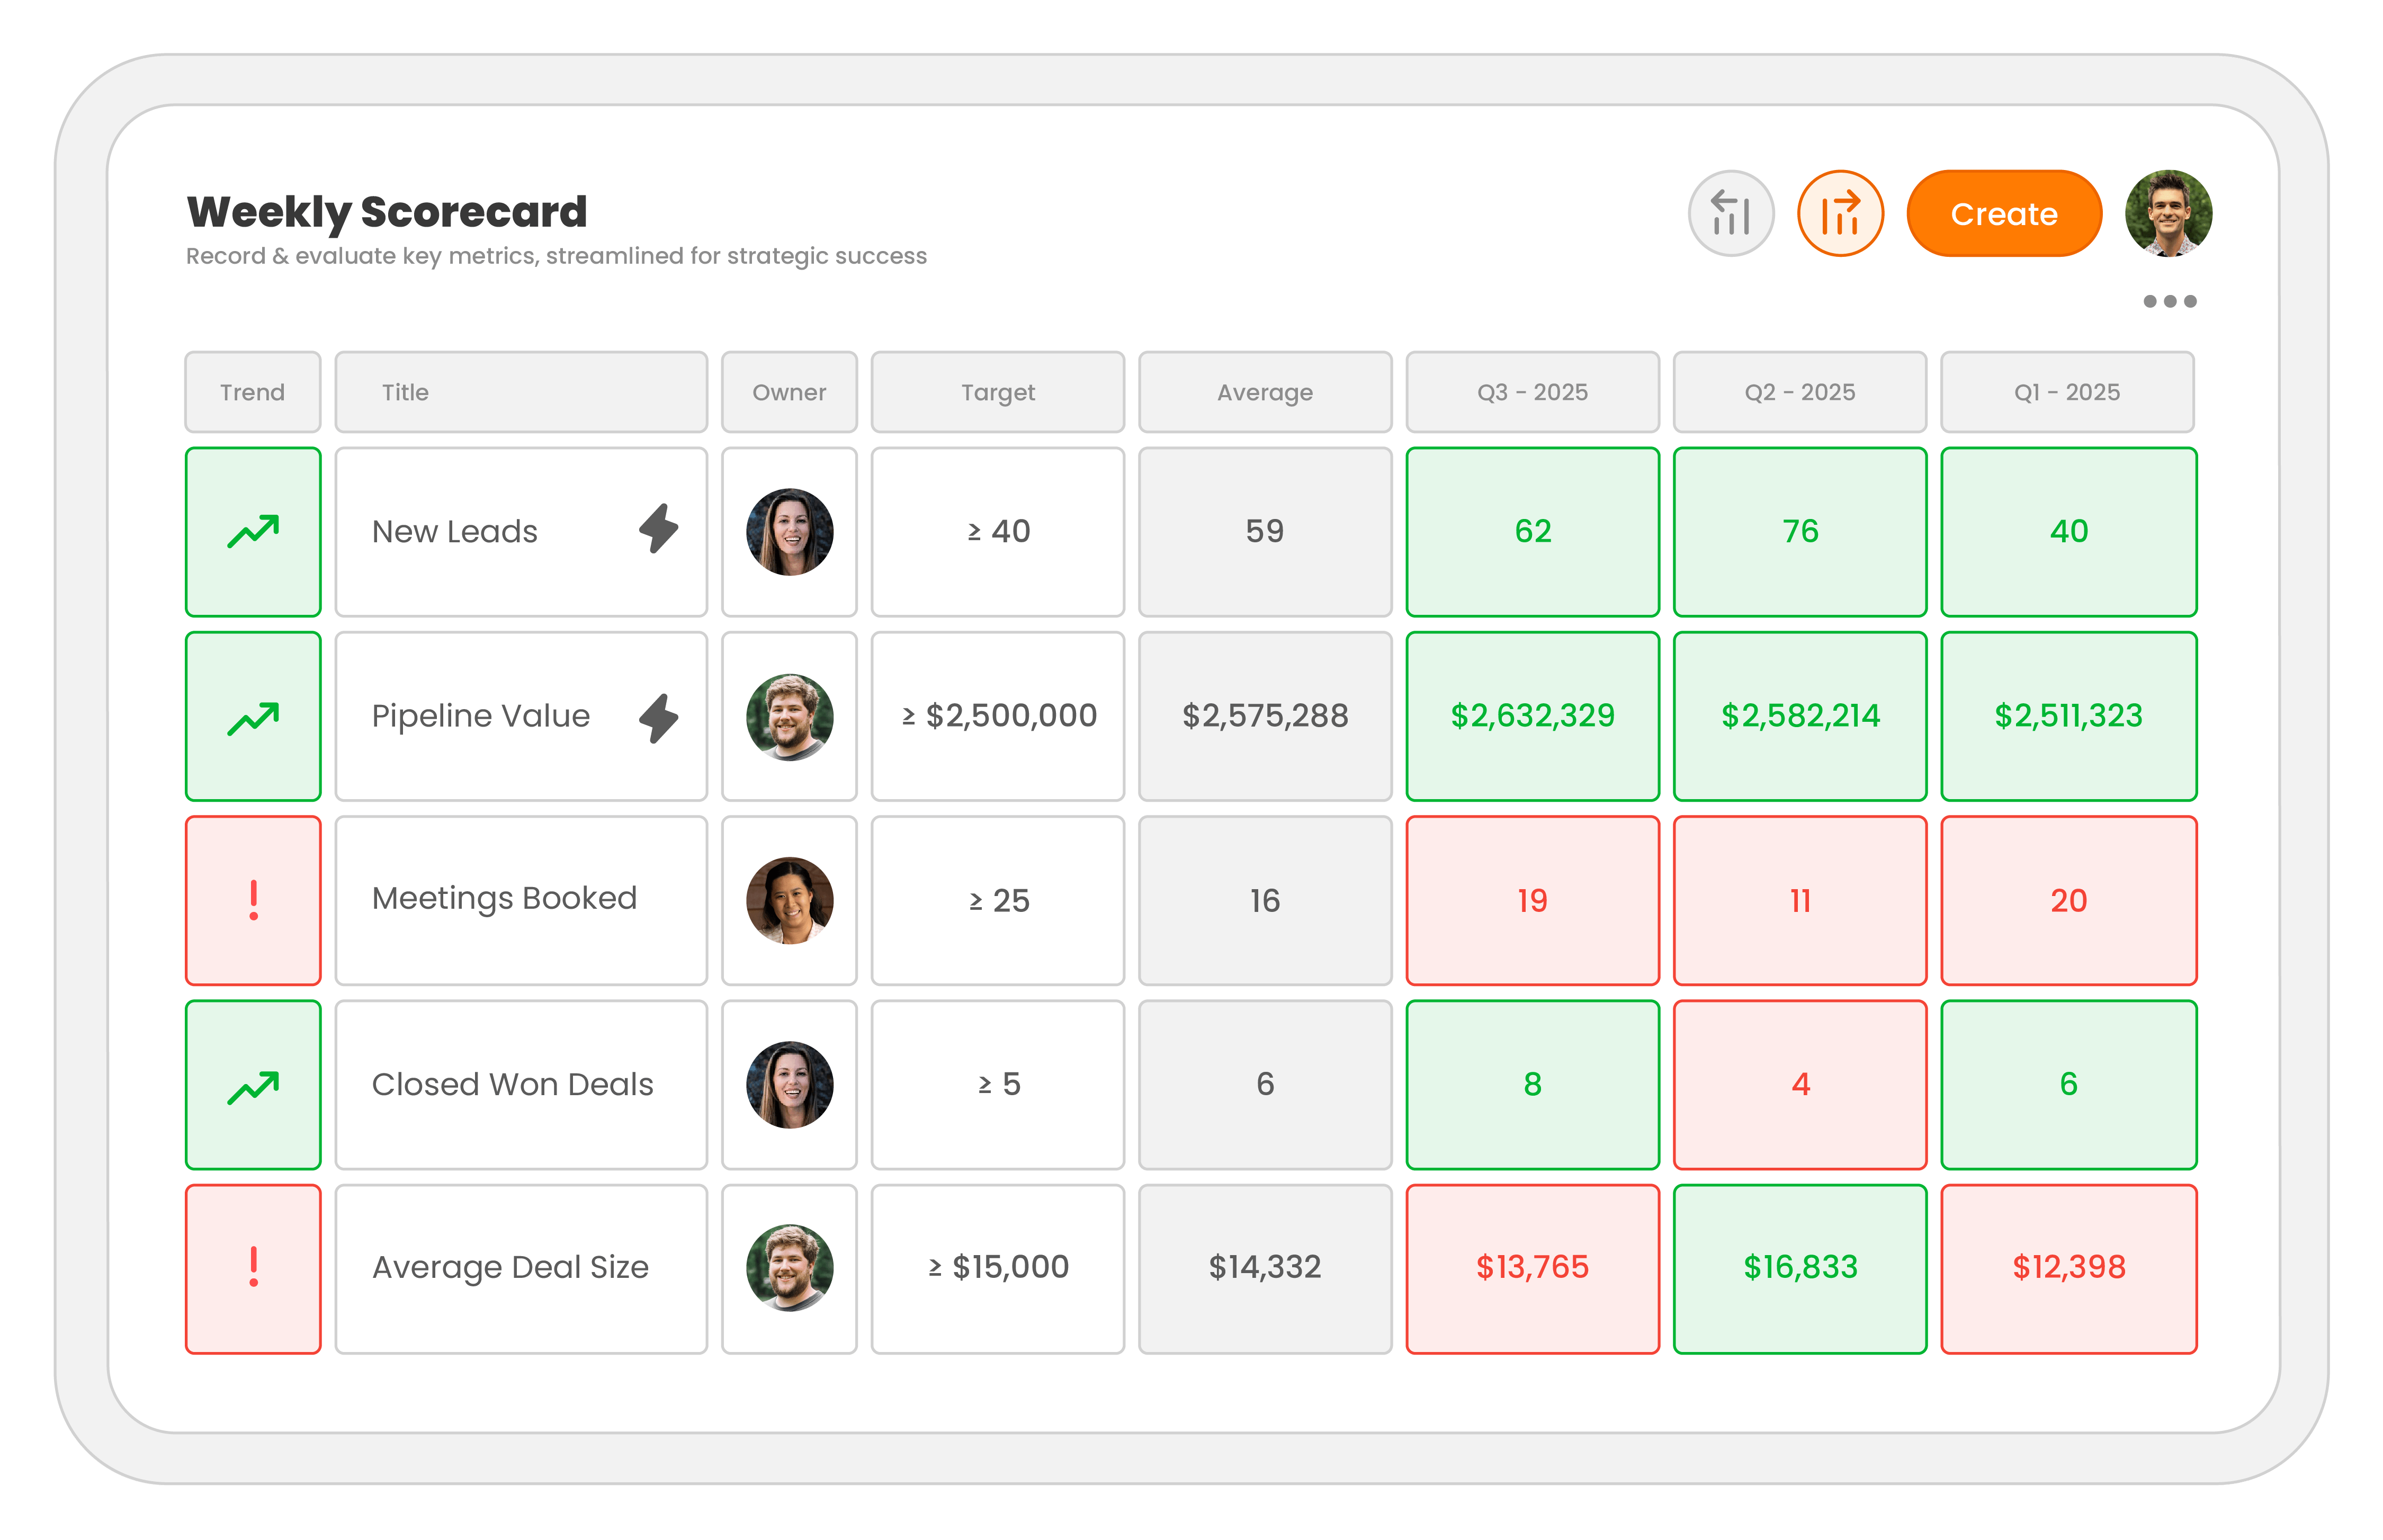This screenshot has width=2383, height=1540.
Task: Toggle the green status cell showing 62
Action: (x=1532, y=531)
